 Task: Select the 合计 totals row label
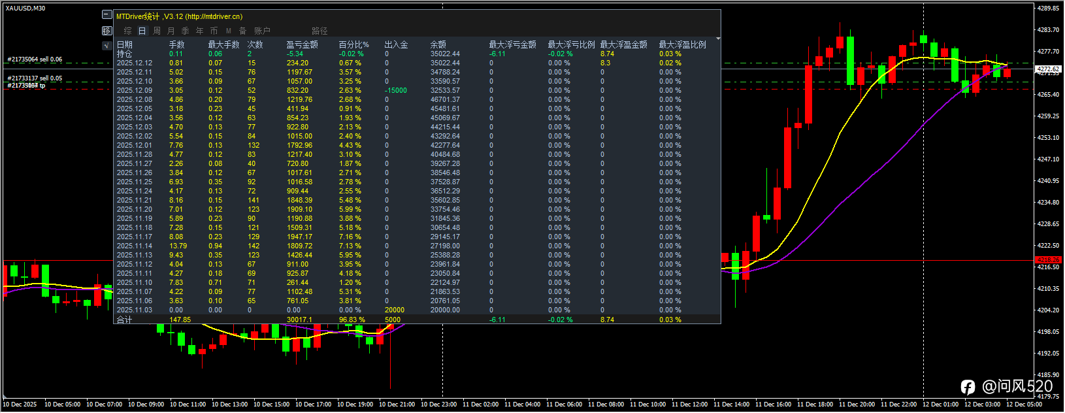point(124,320)
